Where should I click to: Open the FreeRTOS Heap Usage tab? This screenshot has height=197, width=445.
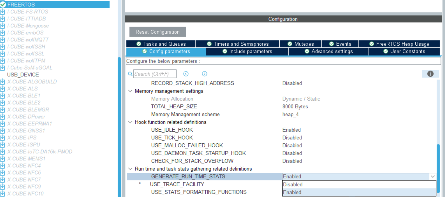399,44
